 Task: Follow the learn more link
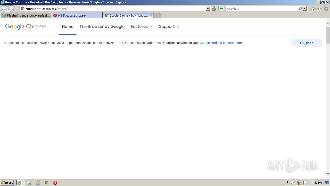coord(234,43)
